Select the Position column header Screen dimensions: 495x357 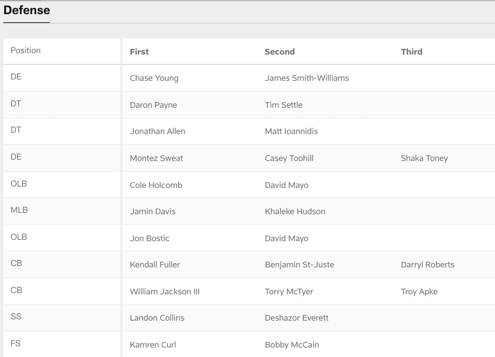pos(26,51)
